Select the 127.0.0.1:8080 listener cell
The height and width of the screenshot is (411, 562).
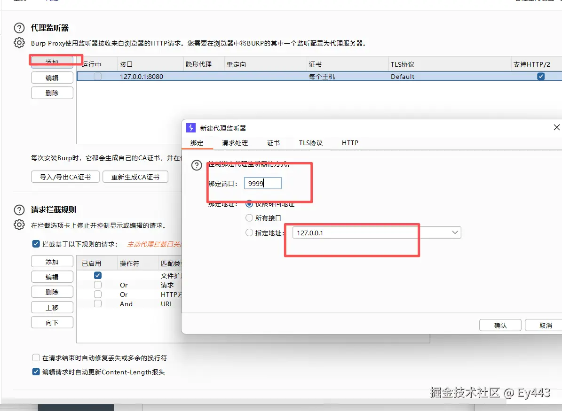[x=142, y=76]
